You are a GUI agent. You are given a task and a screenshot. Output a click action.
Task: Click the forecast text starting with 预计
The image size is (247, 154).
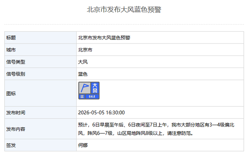pos(156,129)
